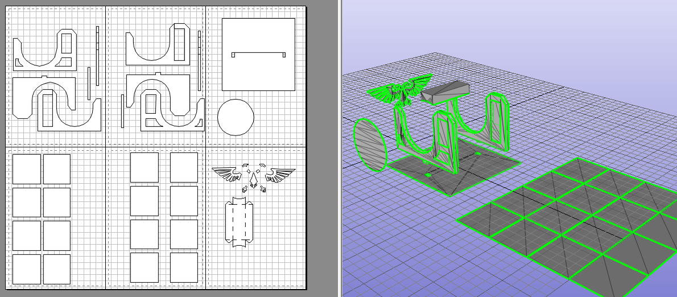677x297 pixels.
Task: Click the eagle emblem on the 3D model
Action: point(399,89)
